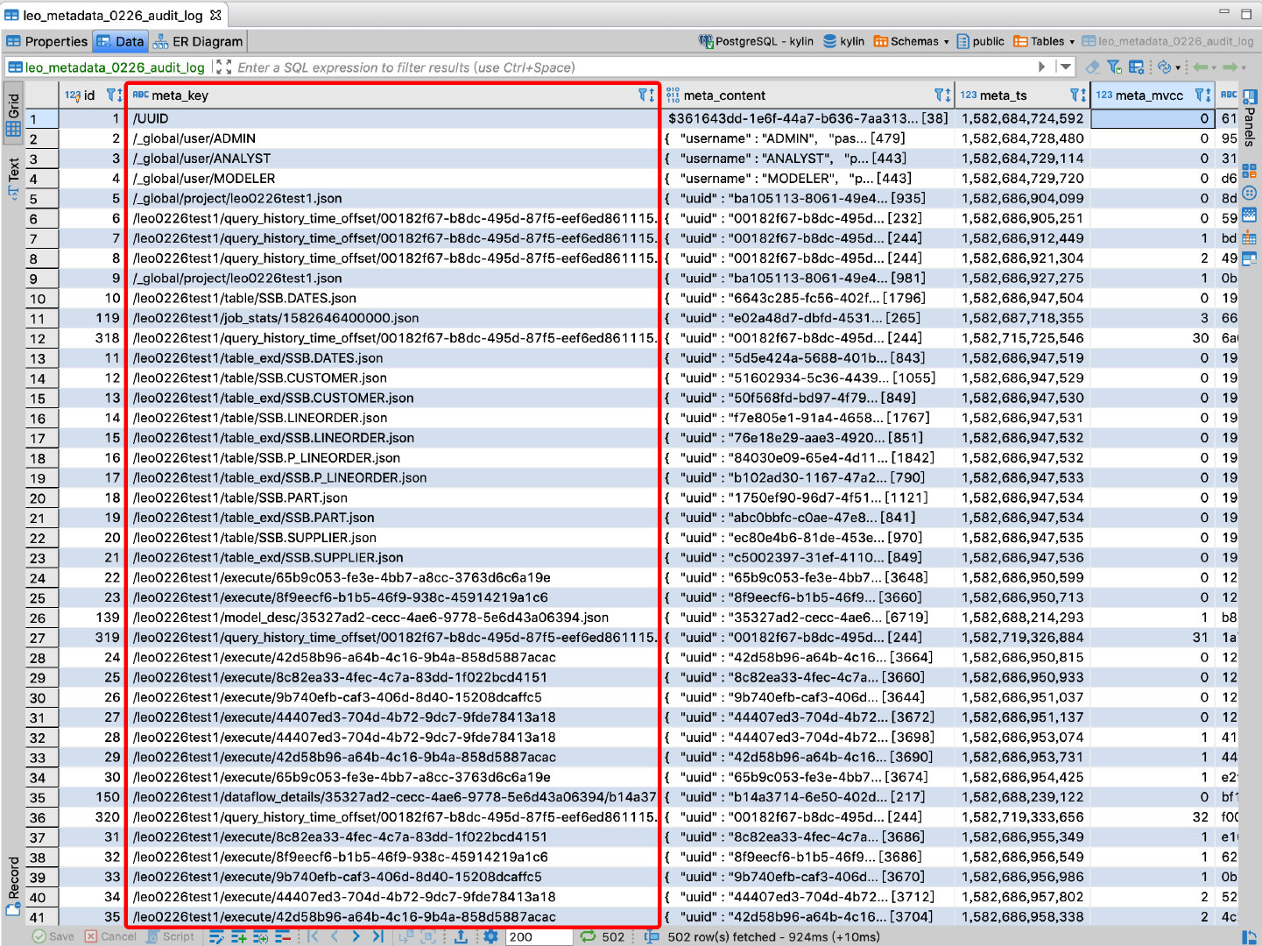
Task: Click the custom filters settings icon
Action: click(x=1137, y=67)
